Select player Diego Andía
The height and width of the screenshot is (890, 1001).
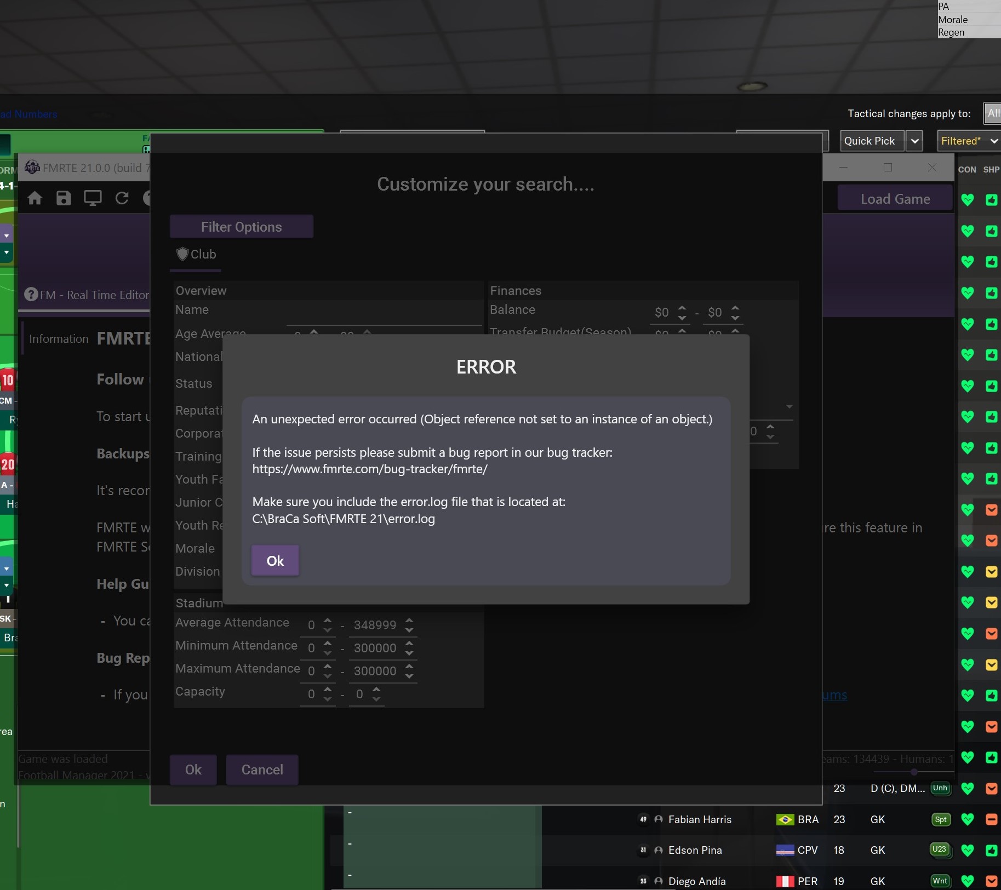coord(697,881)
